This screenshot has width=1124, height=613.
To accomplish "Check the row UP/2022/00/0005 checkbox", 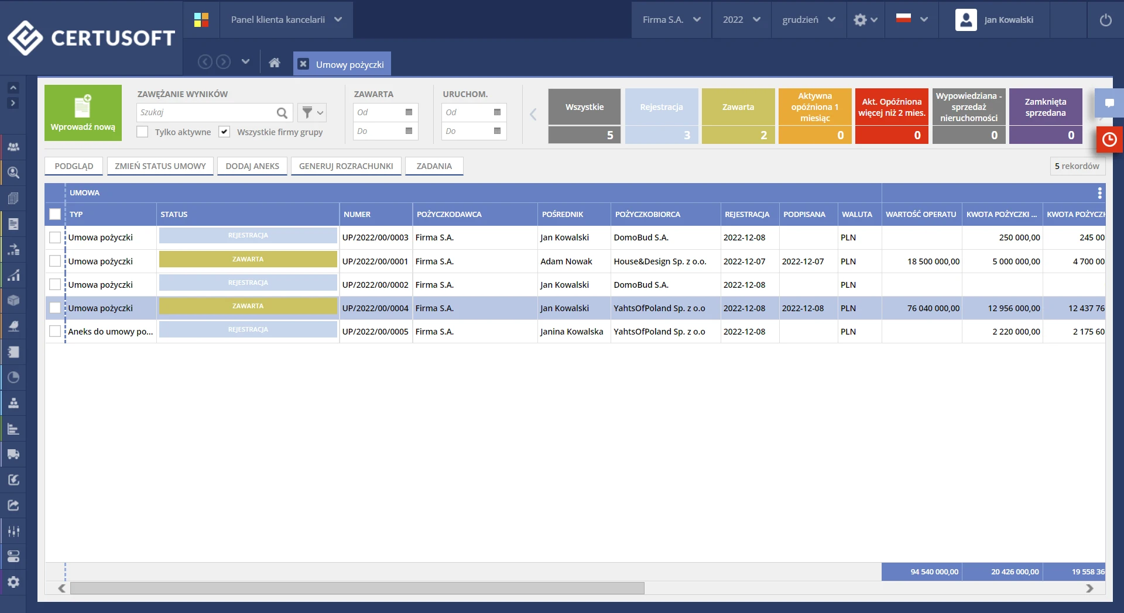I will pyautogui.click(x=55, y=331).
